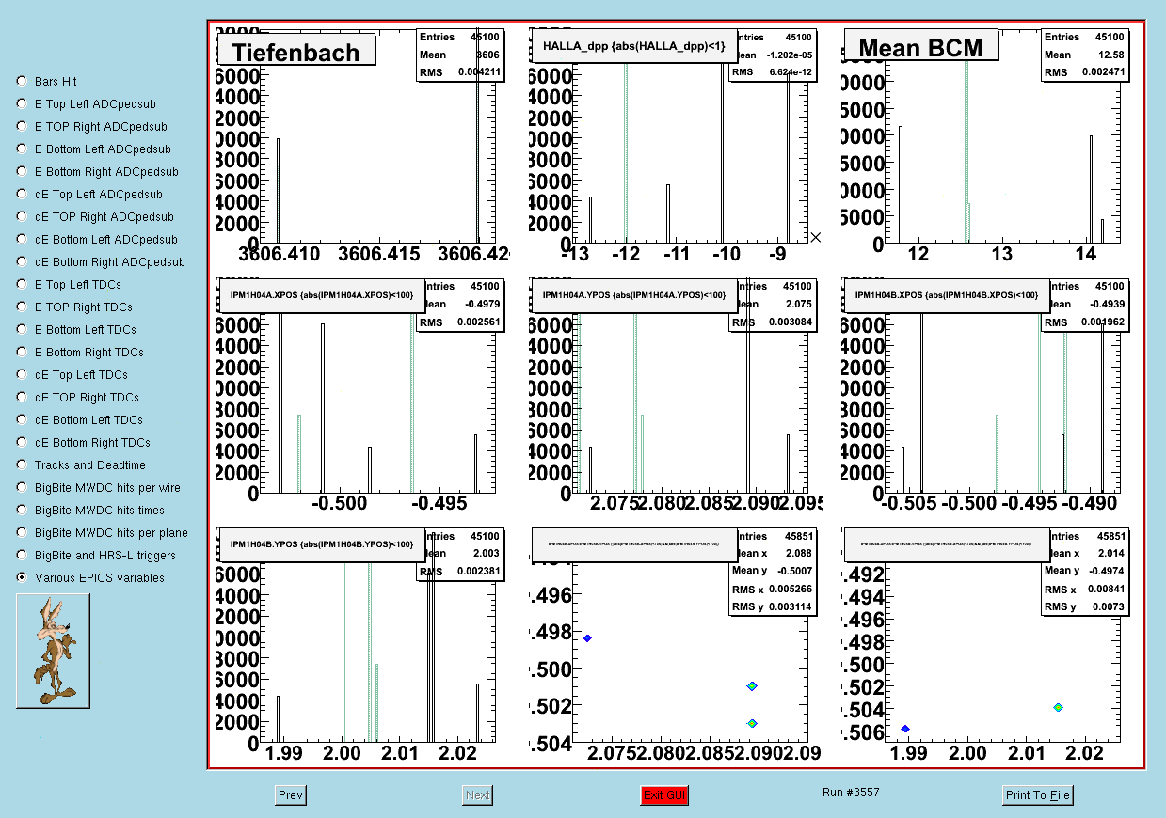
Task: Select E Top Left TDCs option
Action: (x=22, y=285)
